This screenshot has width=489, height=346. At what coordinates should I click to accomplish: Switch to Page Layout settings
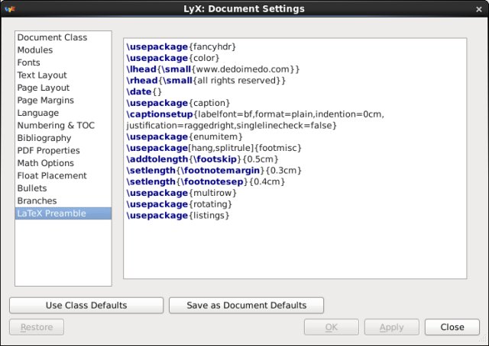pos(63,88)
